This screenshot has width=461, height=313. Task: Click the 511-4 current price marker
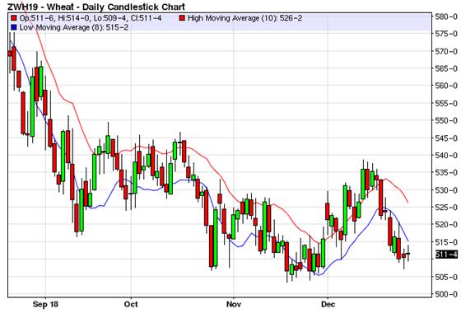point(446,255)
